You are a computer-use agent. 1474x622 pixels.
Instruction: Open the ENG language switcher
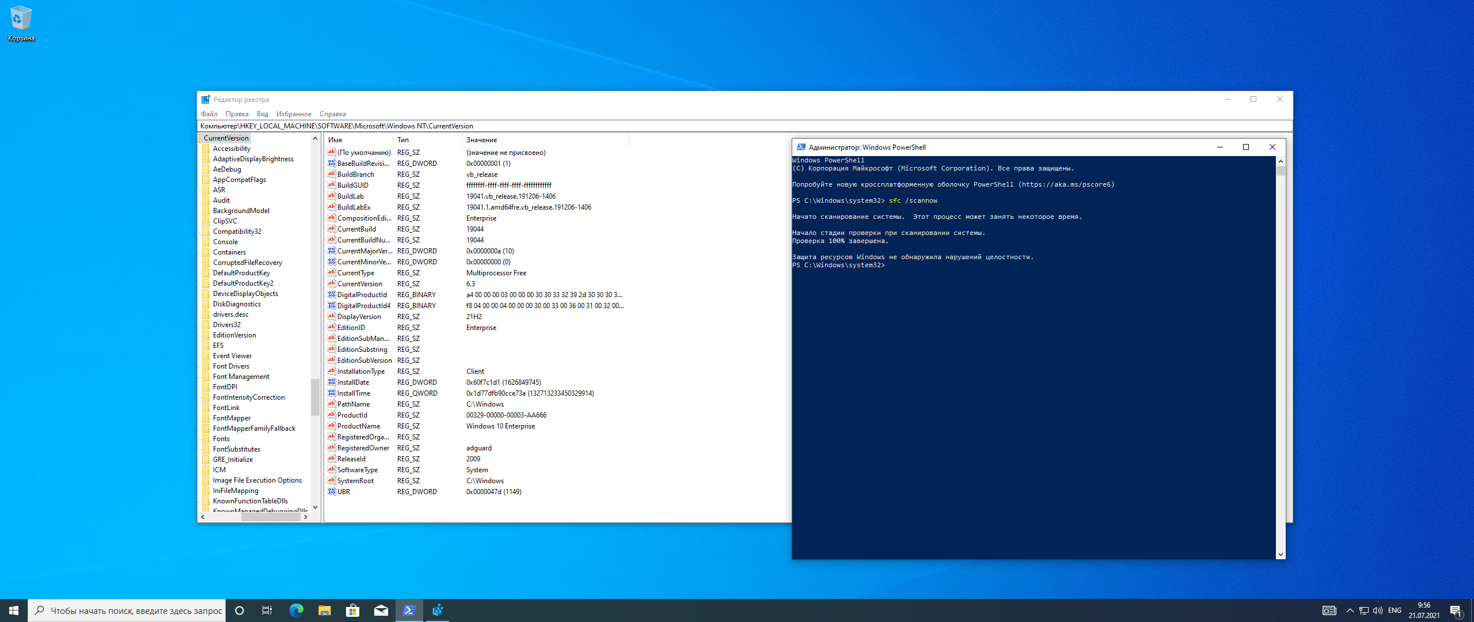pos(1395,610)
